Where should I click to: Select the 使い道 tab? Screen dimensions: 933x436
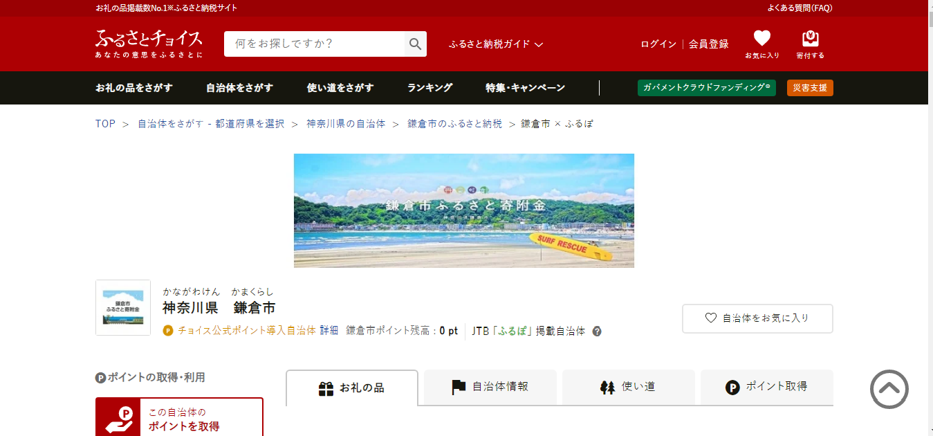[x=628, y=387]
